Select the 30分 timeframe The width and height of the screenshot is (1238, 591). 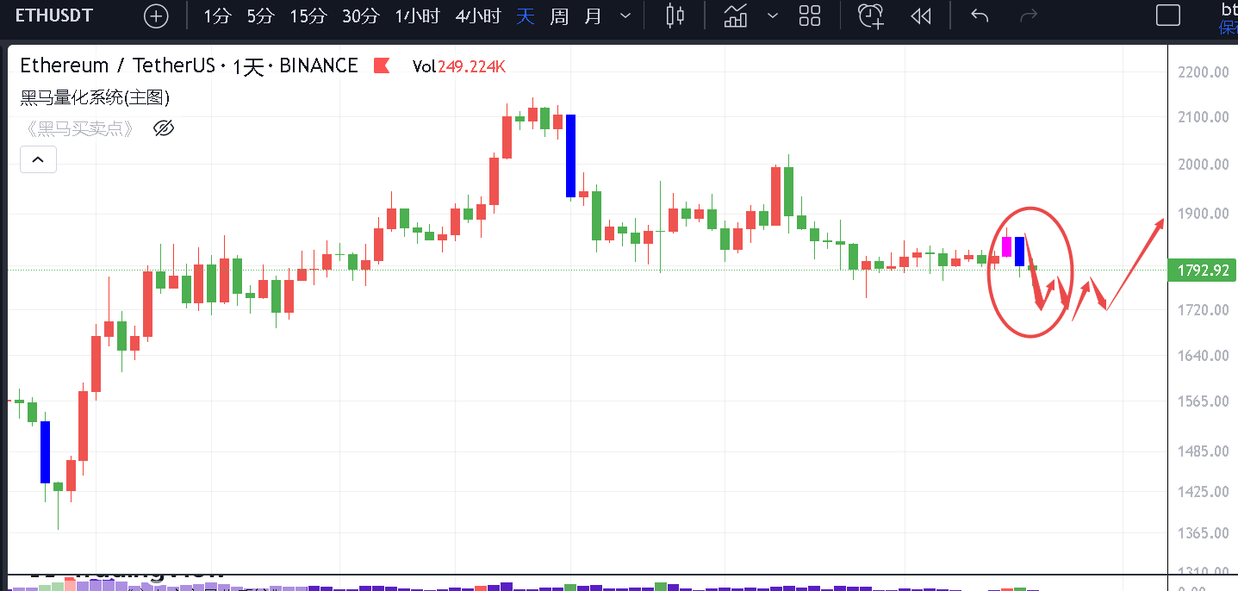pos(360,16)
